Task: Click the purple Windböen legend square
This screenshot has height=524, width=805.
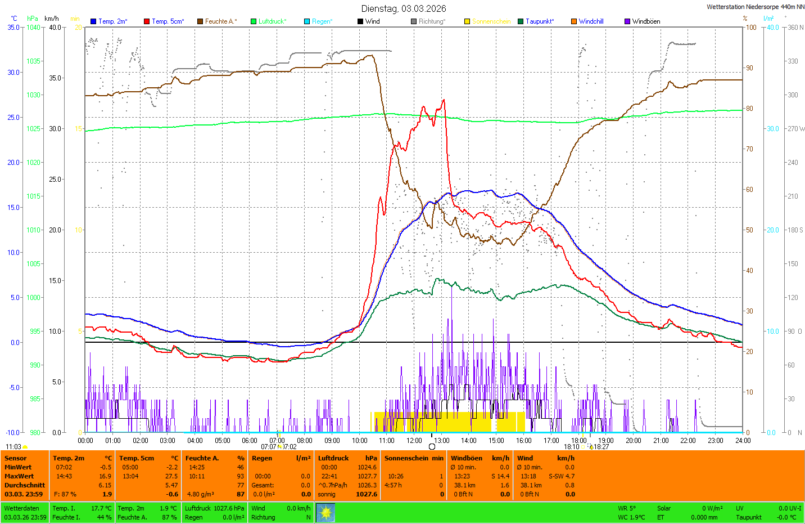Action: tap(627, 21)
